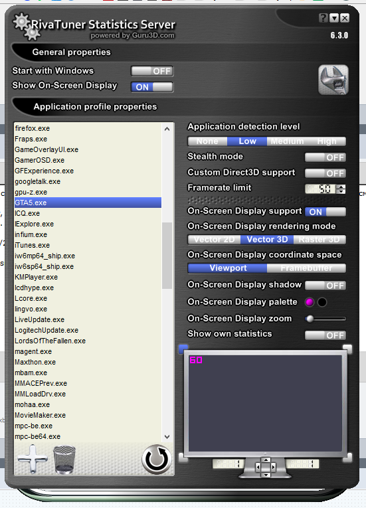Viewport: 366px width, 508px height.
Task: Set detection level to High
Action: (x=326, y=141)
